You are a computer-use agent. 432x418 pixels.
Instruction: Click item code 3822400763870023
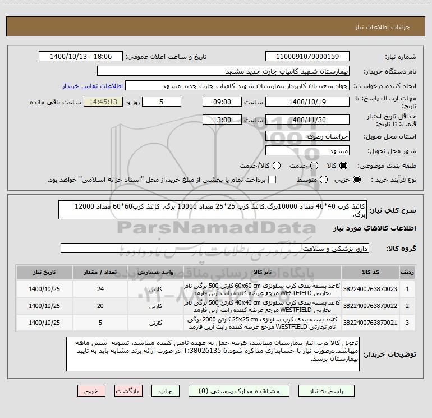point(370,289)
